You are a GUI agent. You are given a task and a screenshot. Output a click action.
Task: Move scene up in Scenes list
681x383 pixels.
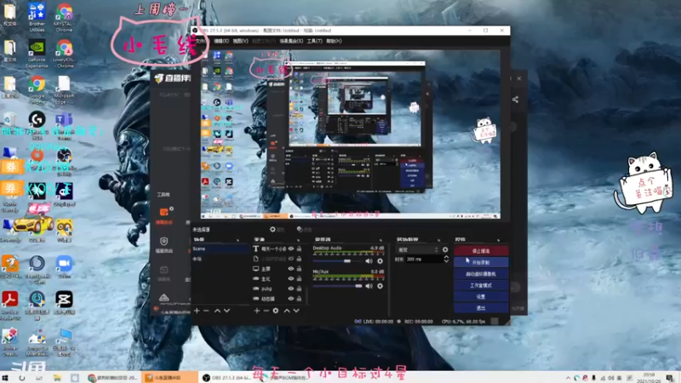point(217,311)
